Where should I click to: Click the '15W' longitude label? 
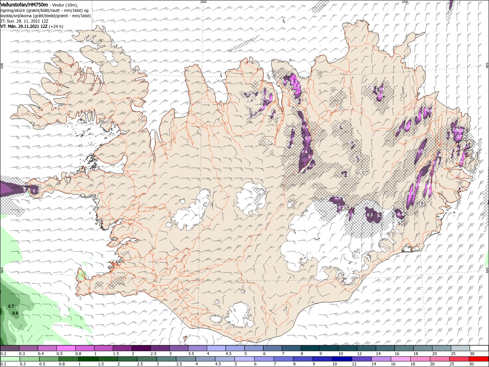(x=405, y=2)
